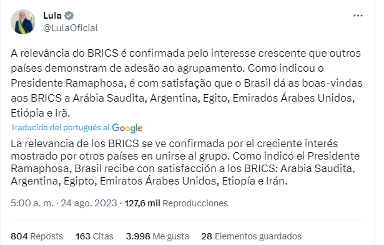
Task: Click the blue verified badge beside Lula
Action: pyautogui.click(x=69, y=16)
